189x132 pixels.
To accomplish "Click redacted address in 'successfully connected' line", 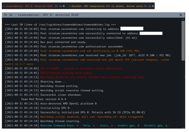I will pos(151,33).
